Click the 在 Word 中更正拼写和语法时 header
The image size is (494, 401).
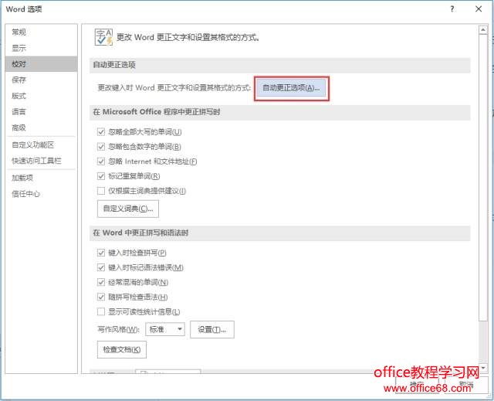(279, 233)
